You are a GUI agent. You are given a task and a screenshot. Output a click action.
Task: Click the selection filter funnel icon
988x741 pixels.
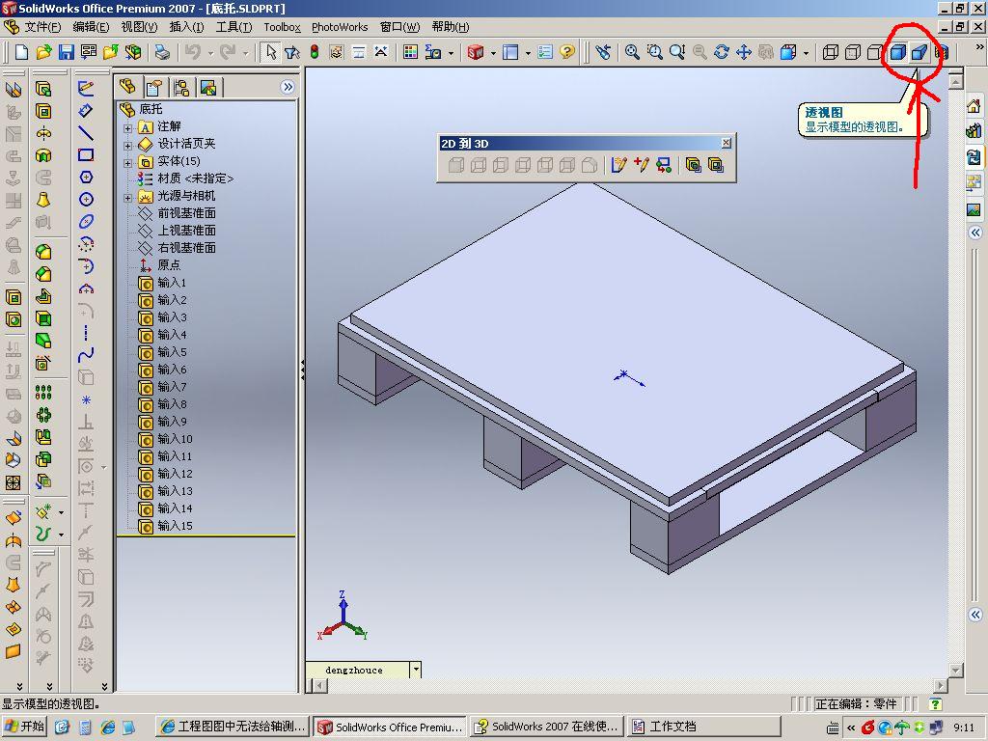click(291, 52)
